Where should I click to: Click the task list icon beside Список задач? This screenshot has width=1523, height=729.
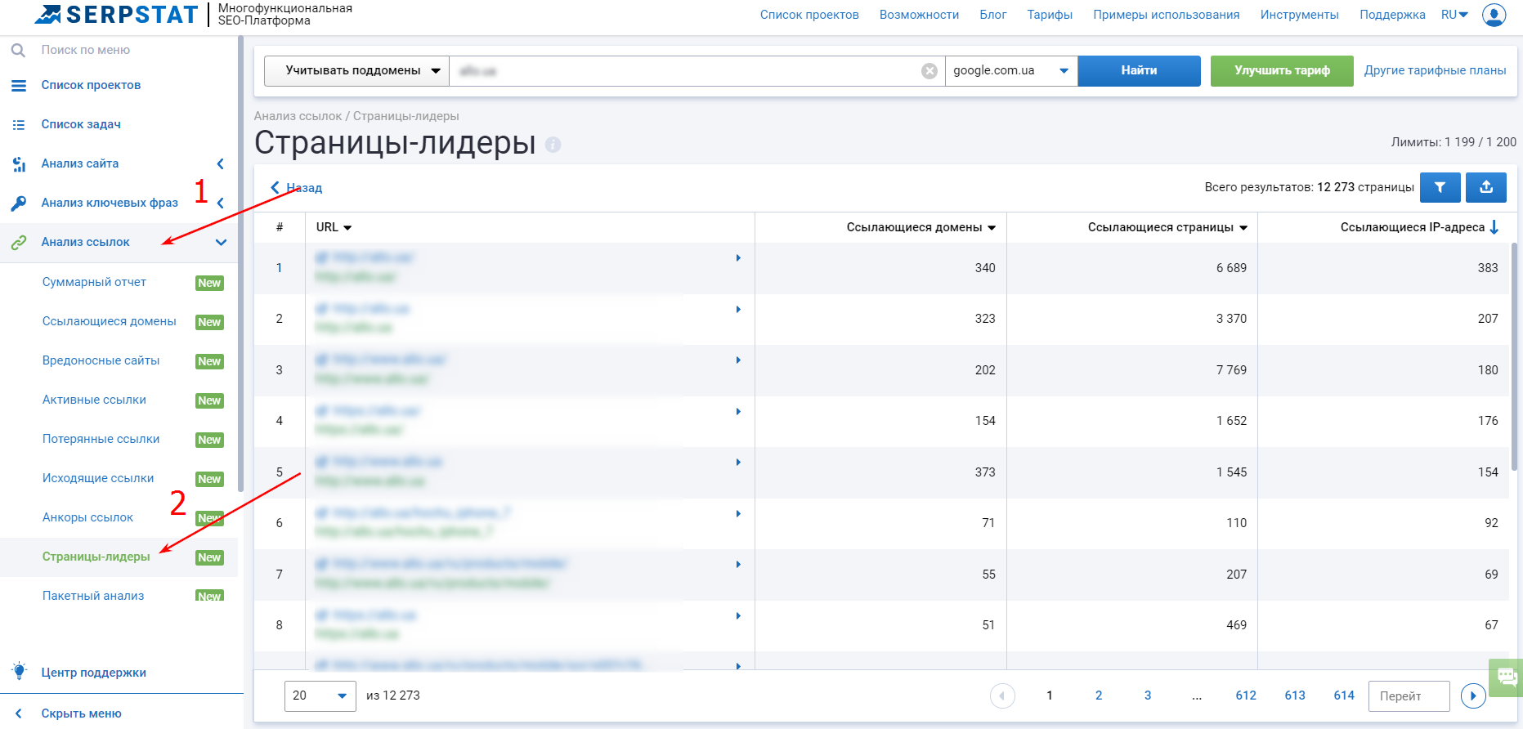tap(18, 124)
